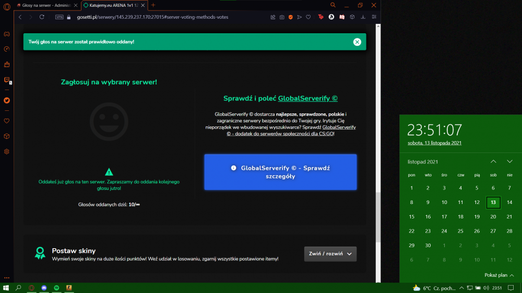Add page to bookmarks with heart icon
Image resolution: width=522 pixels, height=293 pixels.
tap(309, 17)
